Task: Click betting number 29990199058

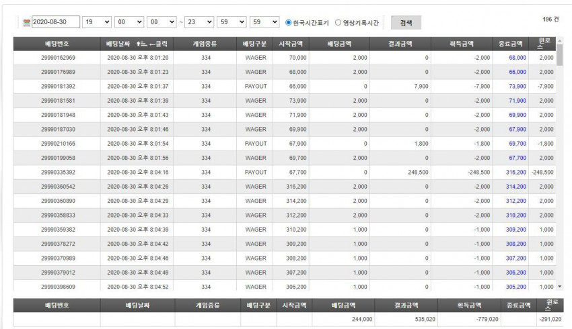Action: click(58, 158)
